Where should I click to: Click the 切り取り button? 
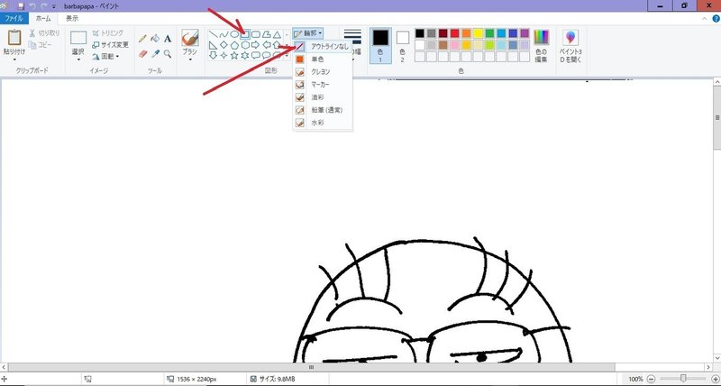pos(44,33)
